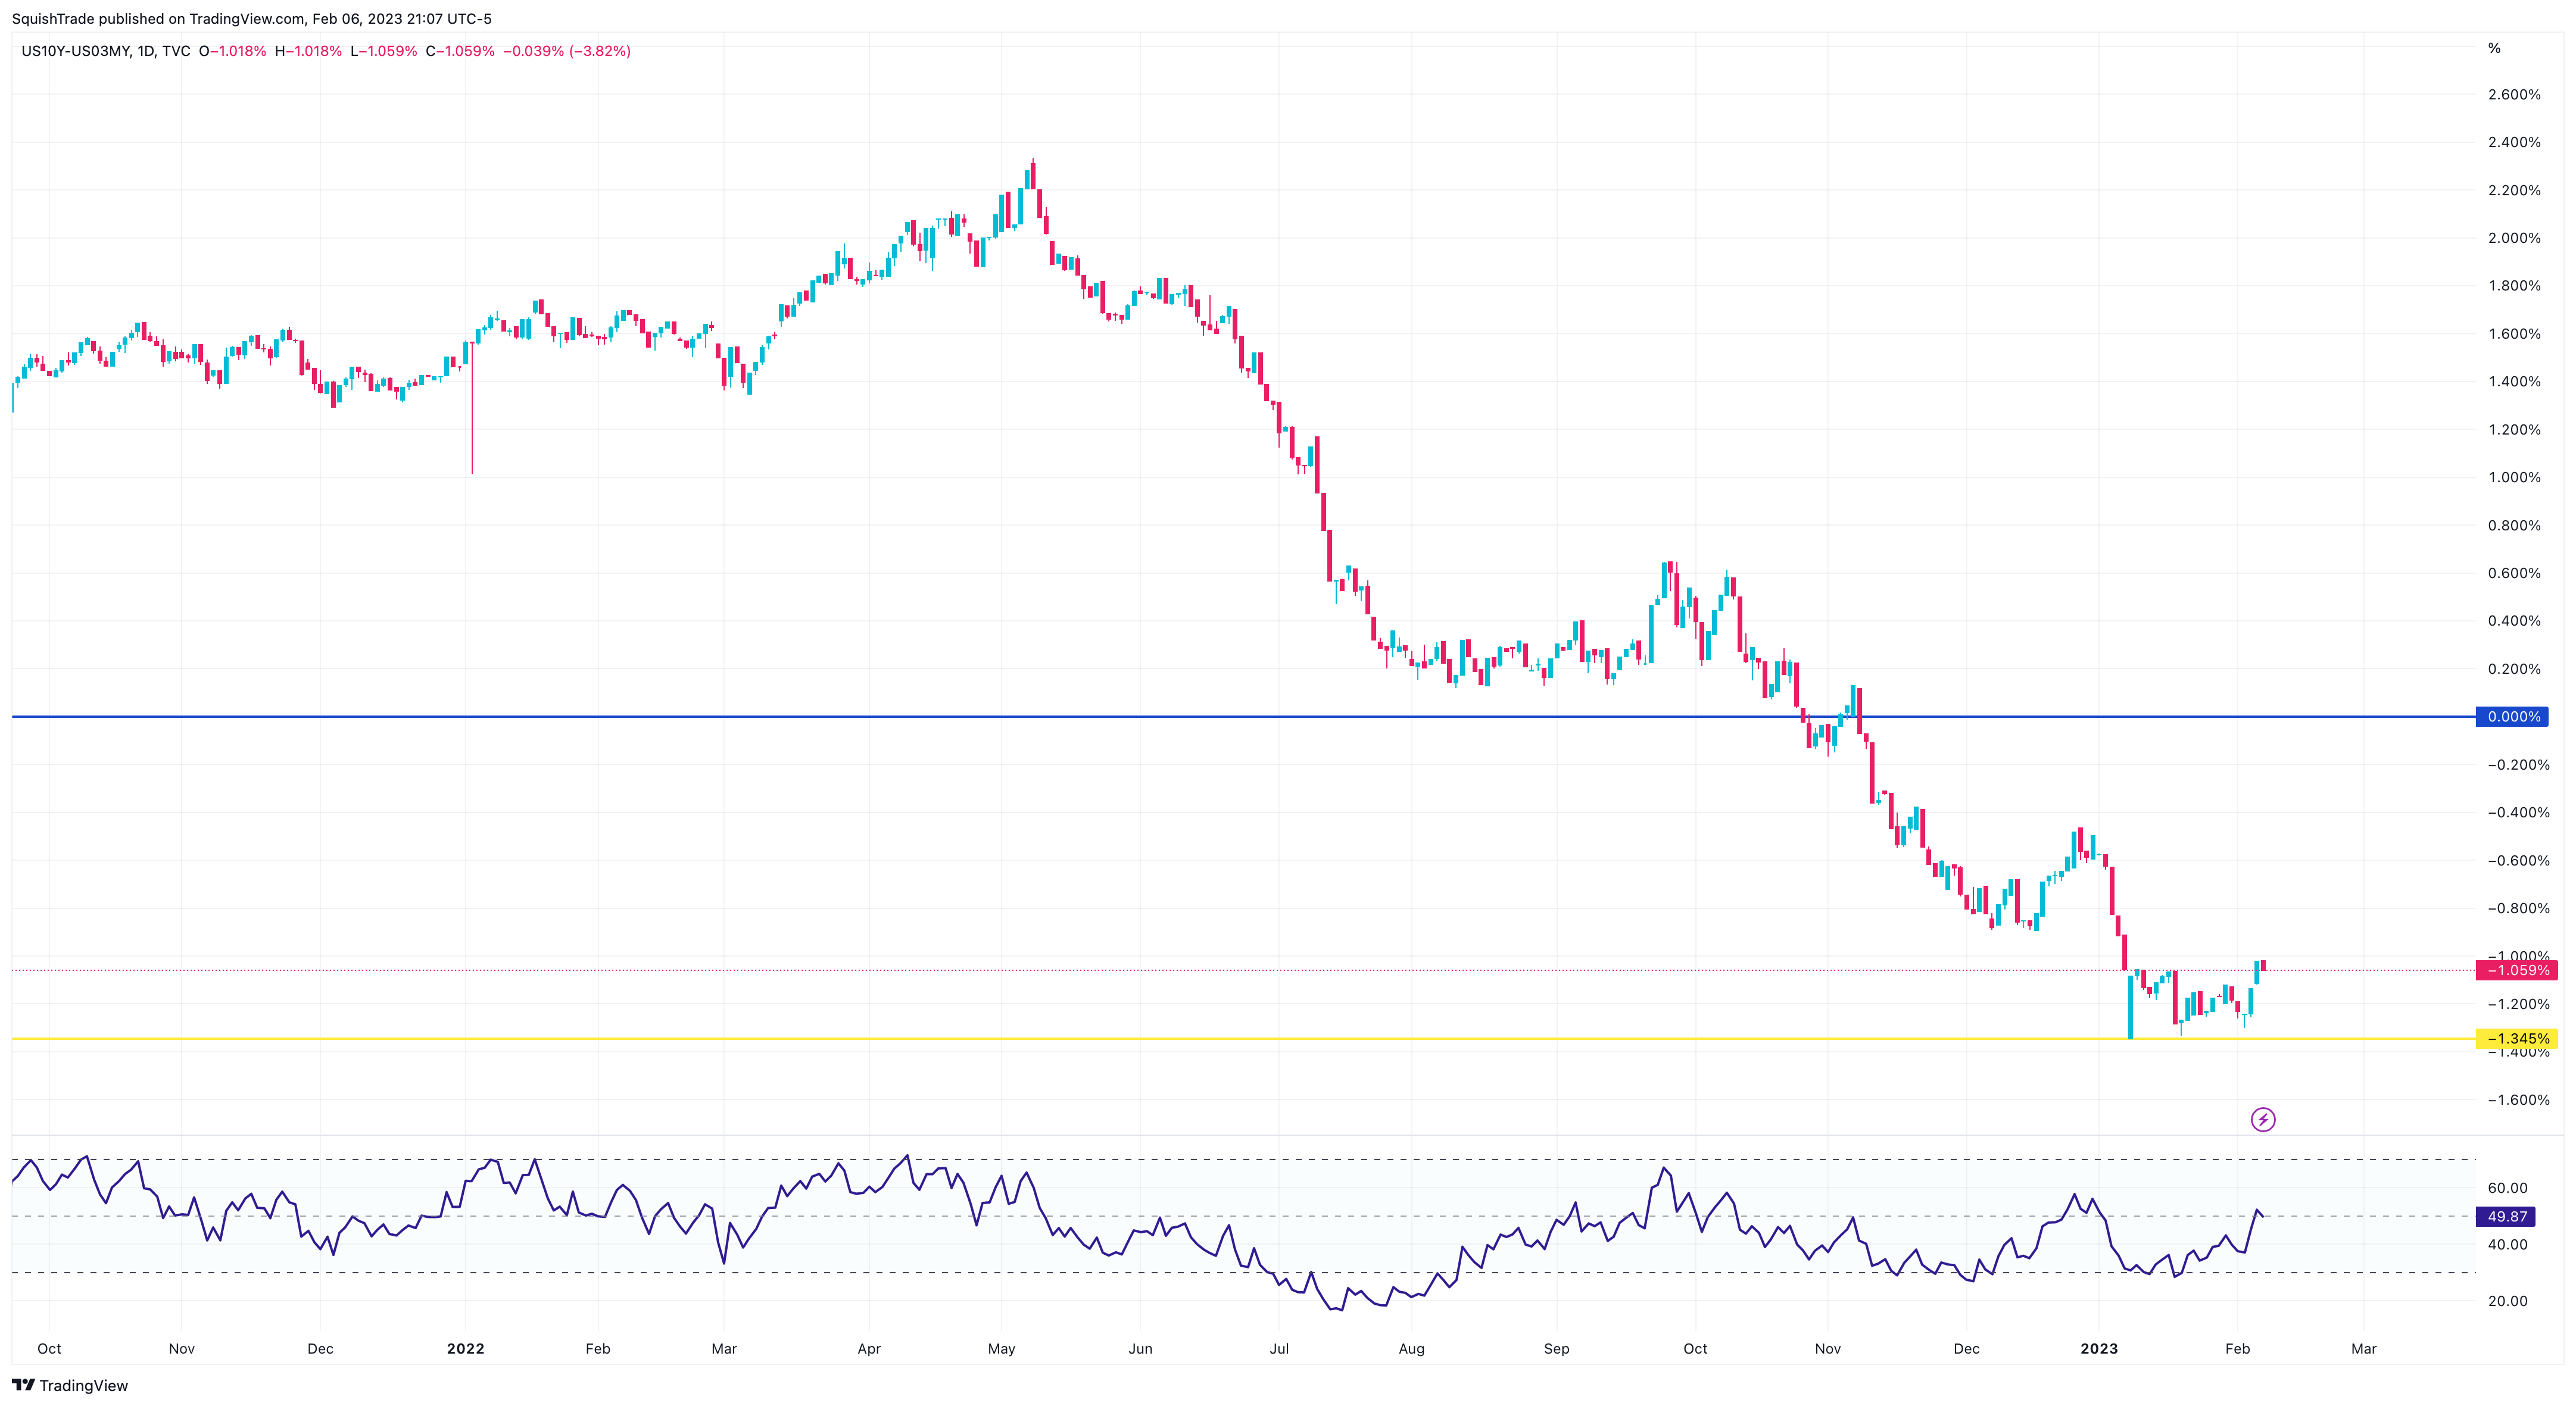Click the SquishTrade published header text
Image resolution: width=2576 pixels, height=1406 pixels.
[x=251, y=18]
